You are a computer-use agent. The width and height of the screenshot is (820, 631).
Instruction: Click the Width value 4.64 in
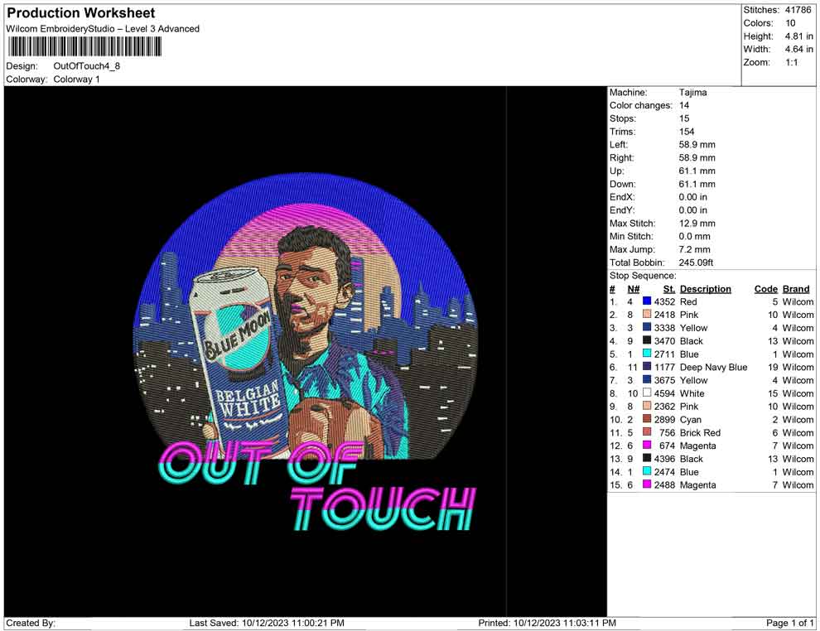[798, 49]
